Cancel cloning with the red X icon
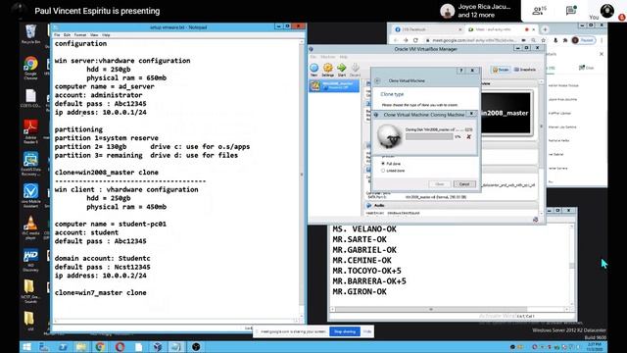The image size is (627, 353). 468,137
